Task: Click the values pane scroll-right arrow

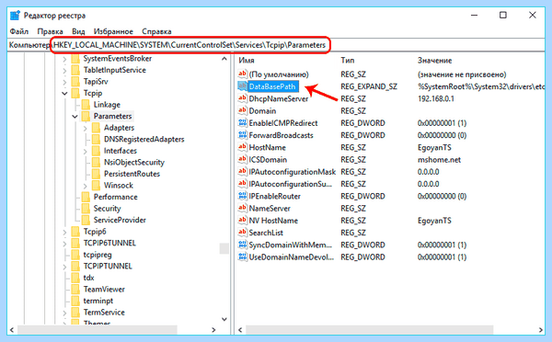Action: [x=540, y=330]
